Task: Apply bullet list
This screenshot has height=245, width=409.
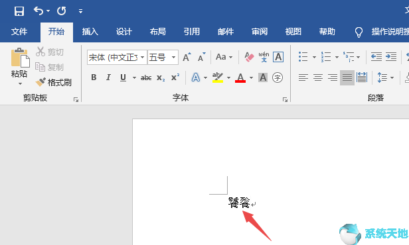Action: [x=303, y=57]
